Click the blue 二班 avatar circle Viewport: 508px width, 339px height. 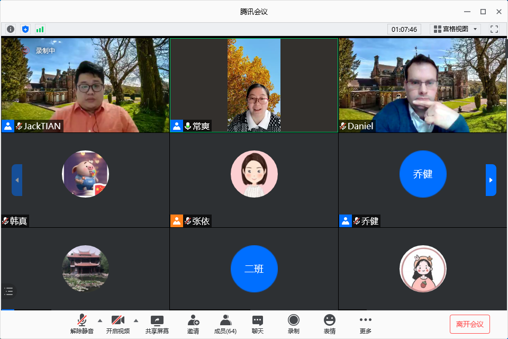tap(254, 269)
